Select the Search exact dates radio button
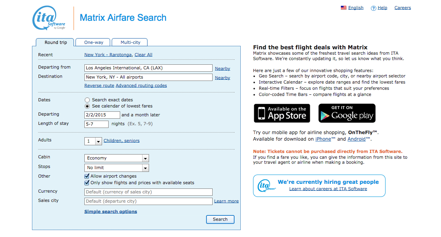Screen dimensions: 441x237 coord(87,100)
